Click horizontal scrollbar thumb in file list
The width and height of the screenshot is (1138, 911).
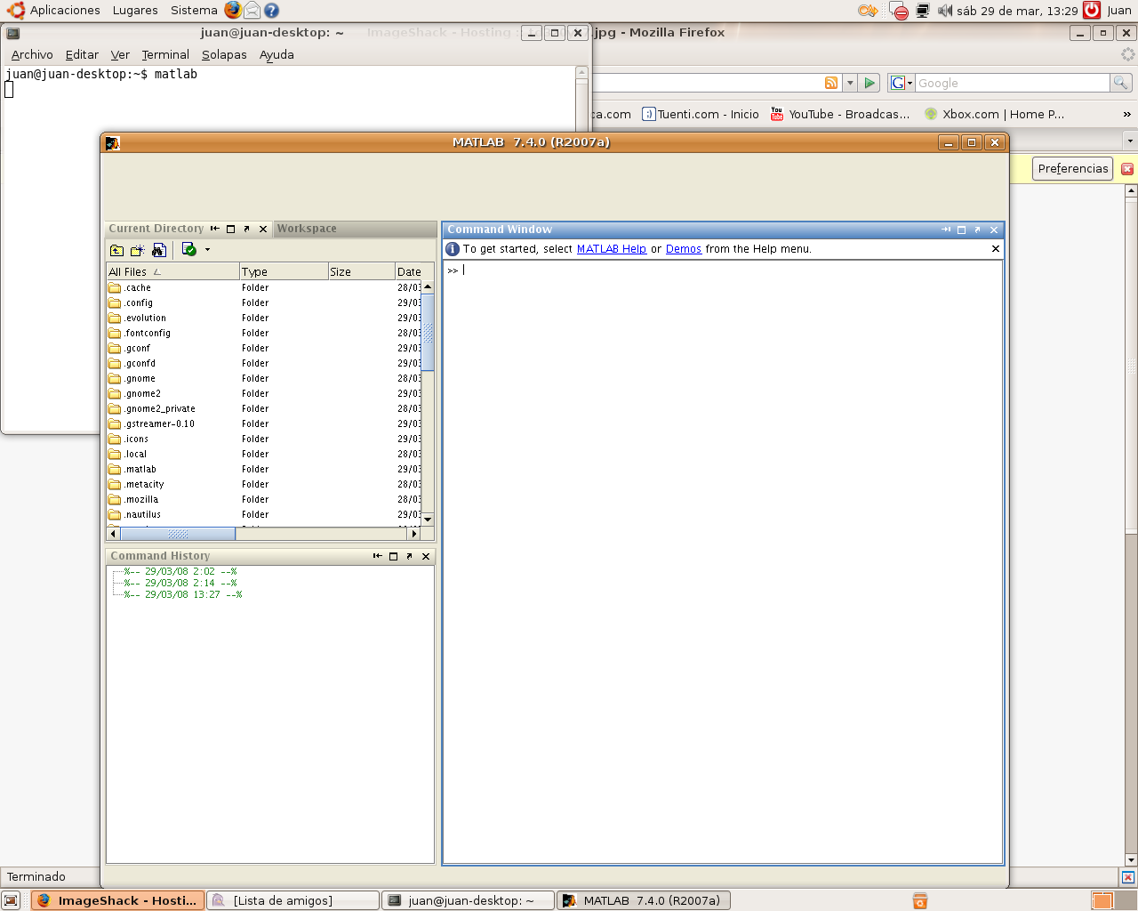pyautogui.click(x=178, y=534)
